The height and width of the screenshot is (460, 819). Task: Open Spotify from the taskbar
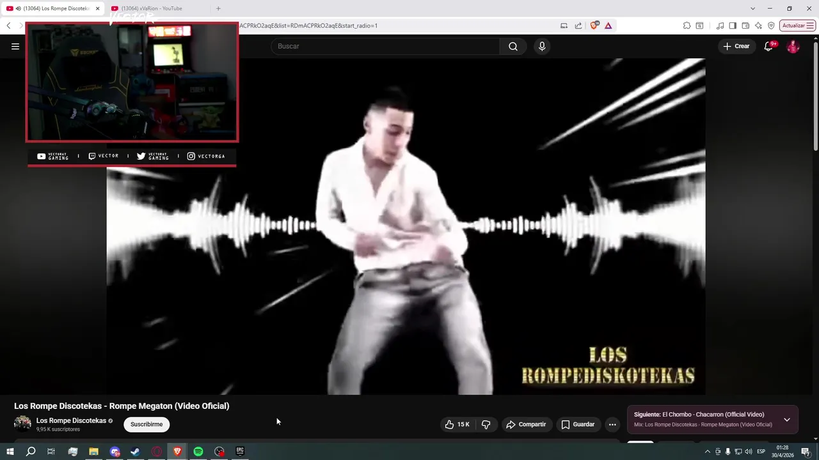point(198,452)
